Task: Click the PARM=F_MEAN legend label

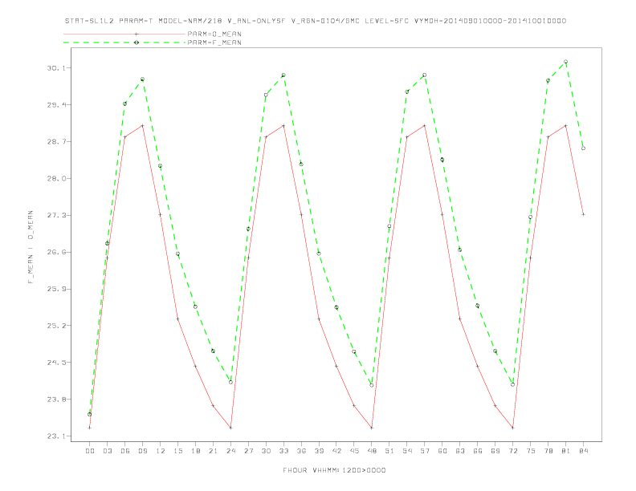Action: 214,43
